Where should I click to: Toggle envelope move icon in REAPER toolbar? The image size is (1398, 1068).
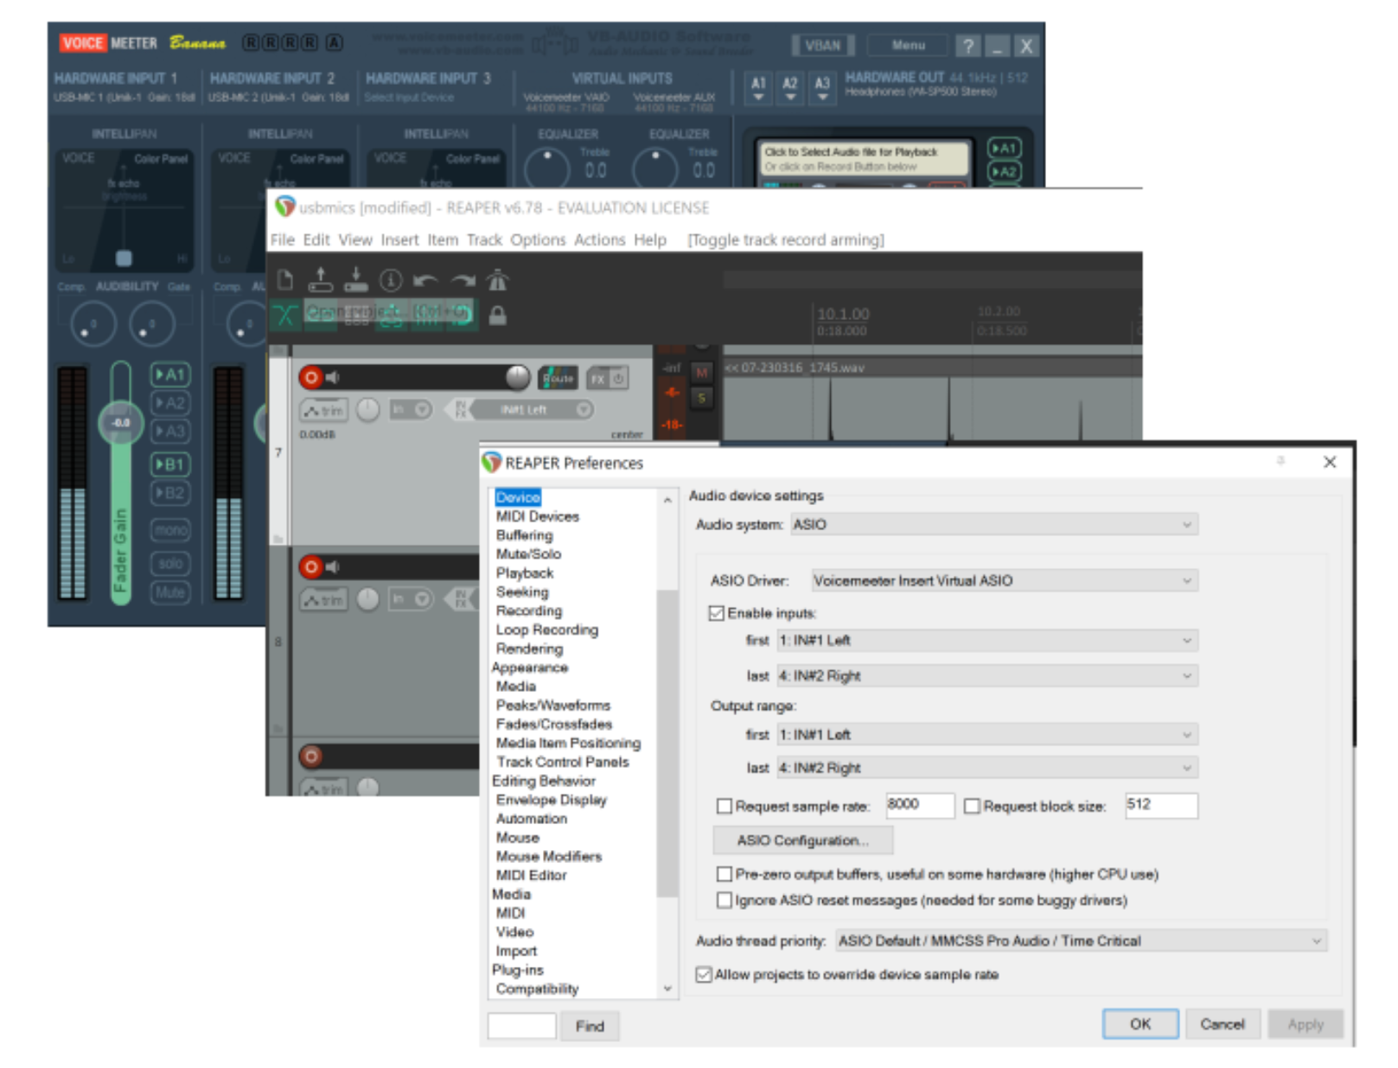click(x=391, y=315)
